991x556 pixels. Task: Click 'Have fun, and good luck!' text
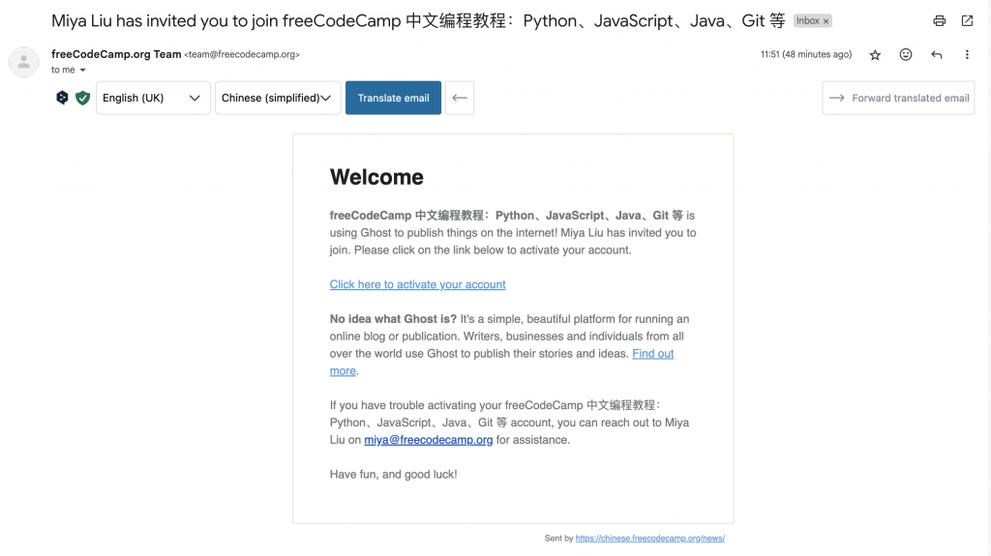pyautogui.click(x=393, y=475)
